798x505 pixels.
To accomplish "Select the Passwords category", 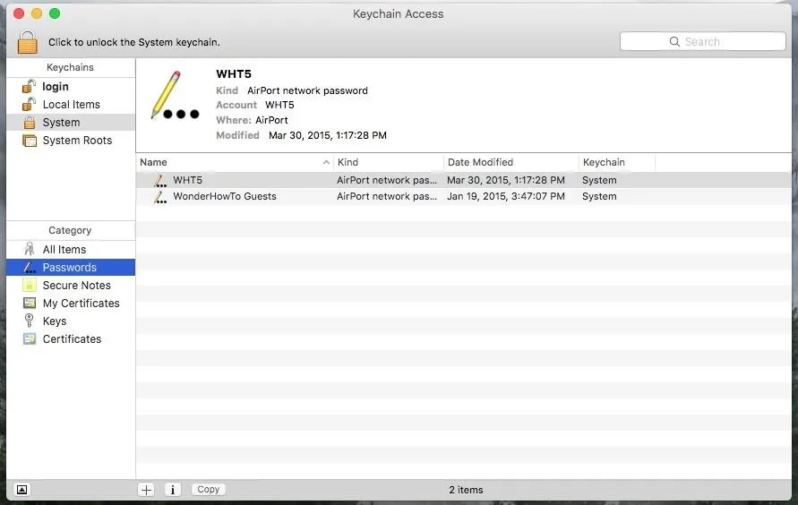I will [x=71, y=267].
